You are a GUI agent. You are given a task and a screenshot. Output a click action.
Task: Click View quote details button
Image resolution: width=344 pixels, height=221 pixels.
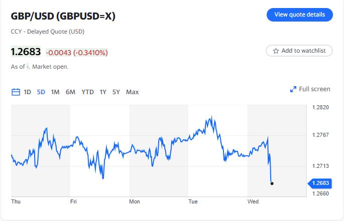(x=299, y=15)
